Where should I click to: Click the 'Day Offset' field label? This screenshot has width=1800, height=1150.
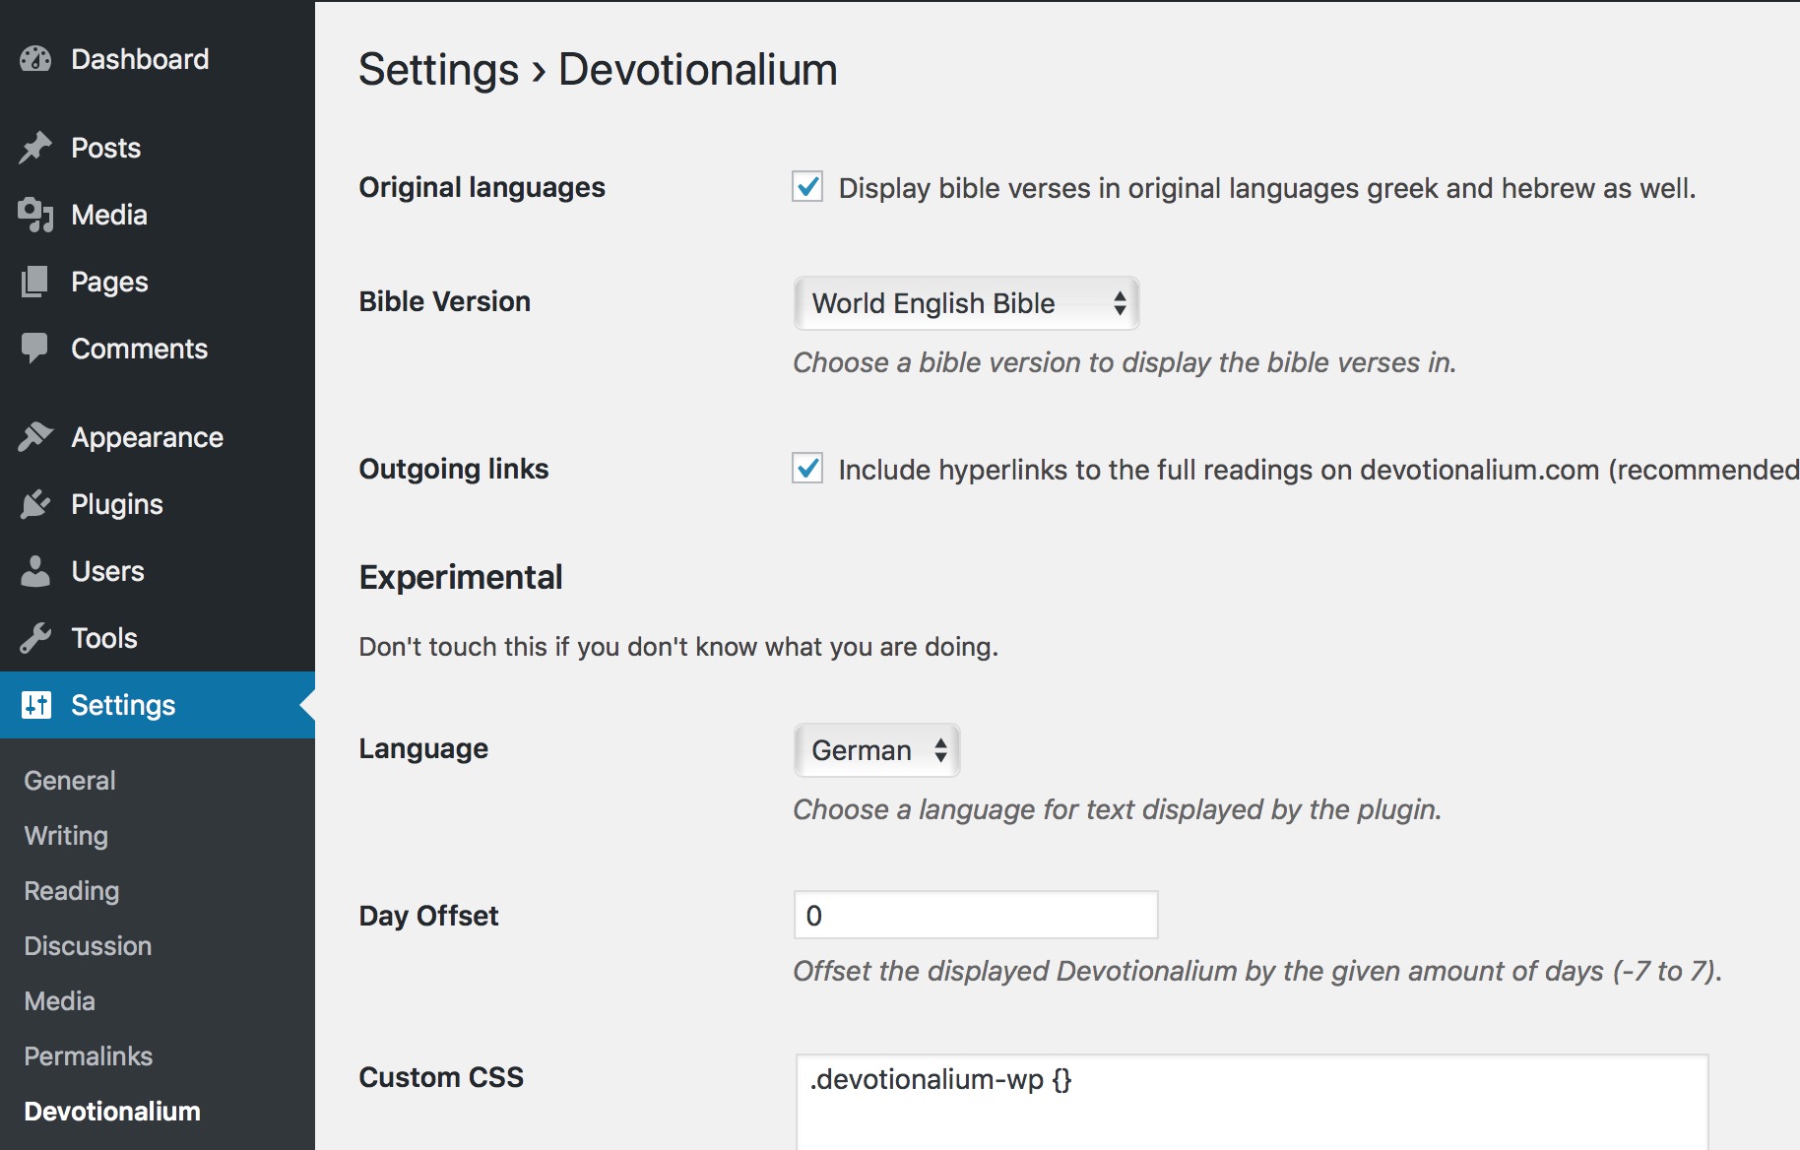point(428,916)
